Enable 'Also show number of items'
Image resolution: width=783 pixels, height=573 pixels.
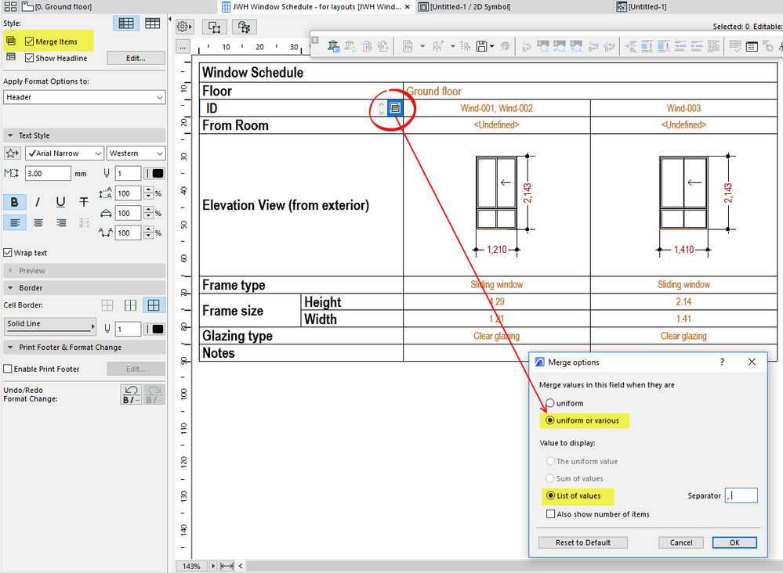click(550, 514)
